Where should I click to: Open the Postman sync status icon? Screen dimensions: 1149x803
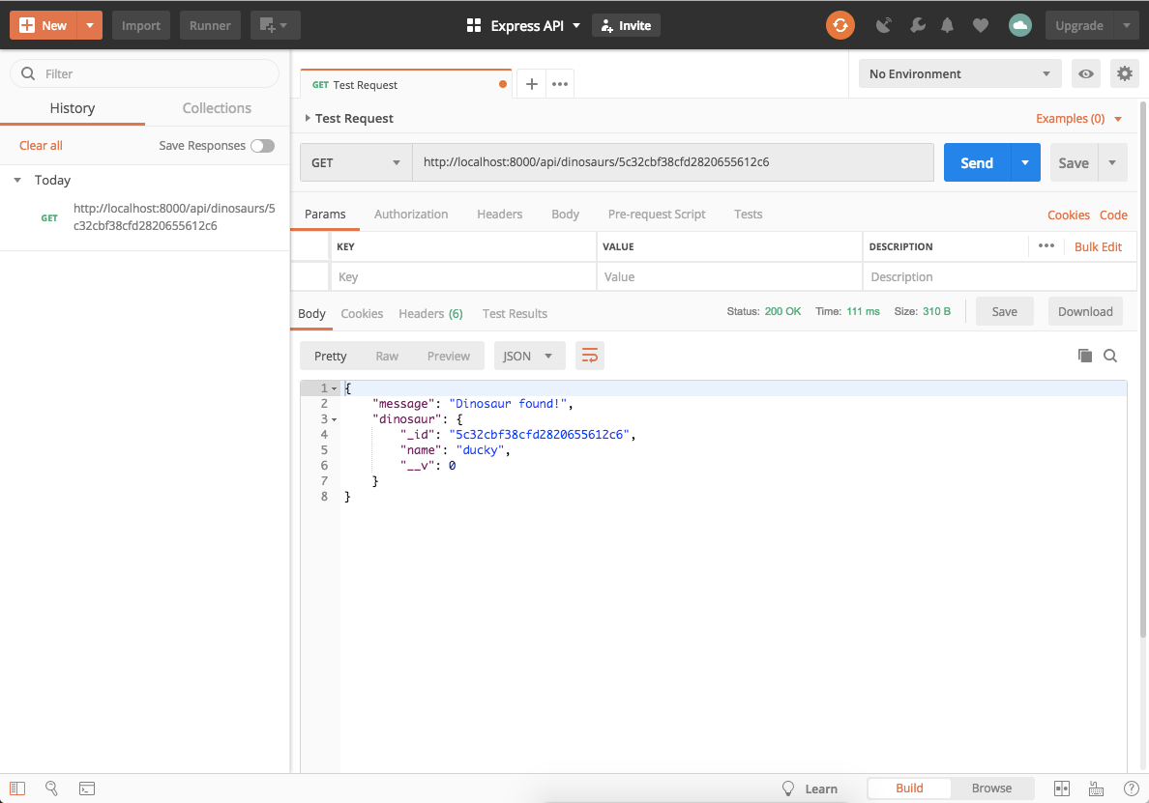(x=840, y=25)
